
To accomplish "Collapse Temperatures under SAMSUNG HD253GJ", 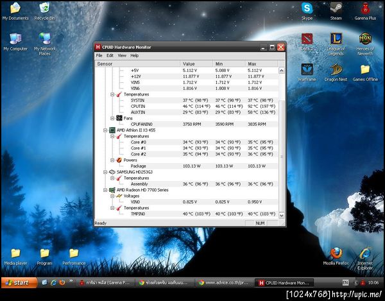I will (x=112, y=178).
